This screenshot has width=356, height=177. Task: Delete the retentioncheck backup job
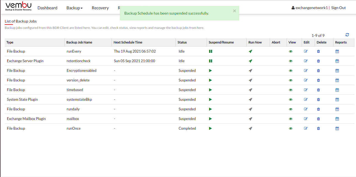[x=319, y=61]
